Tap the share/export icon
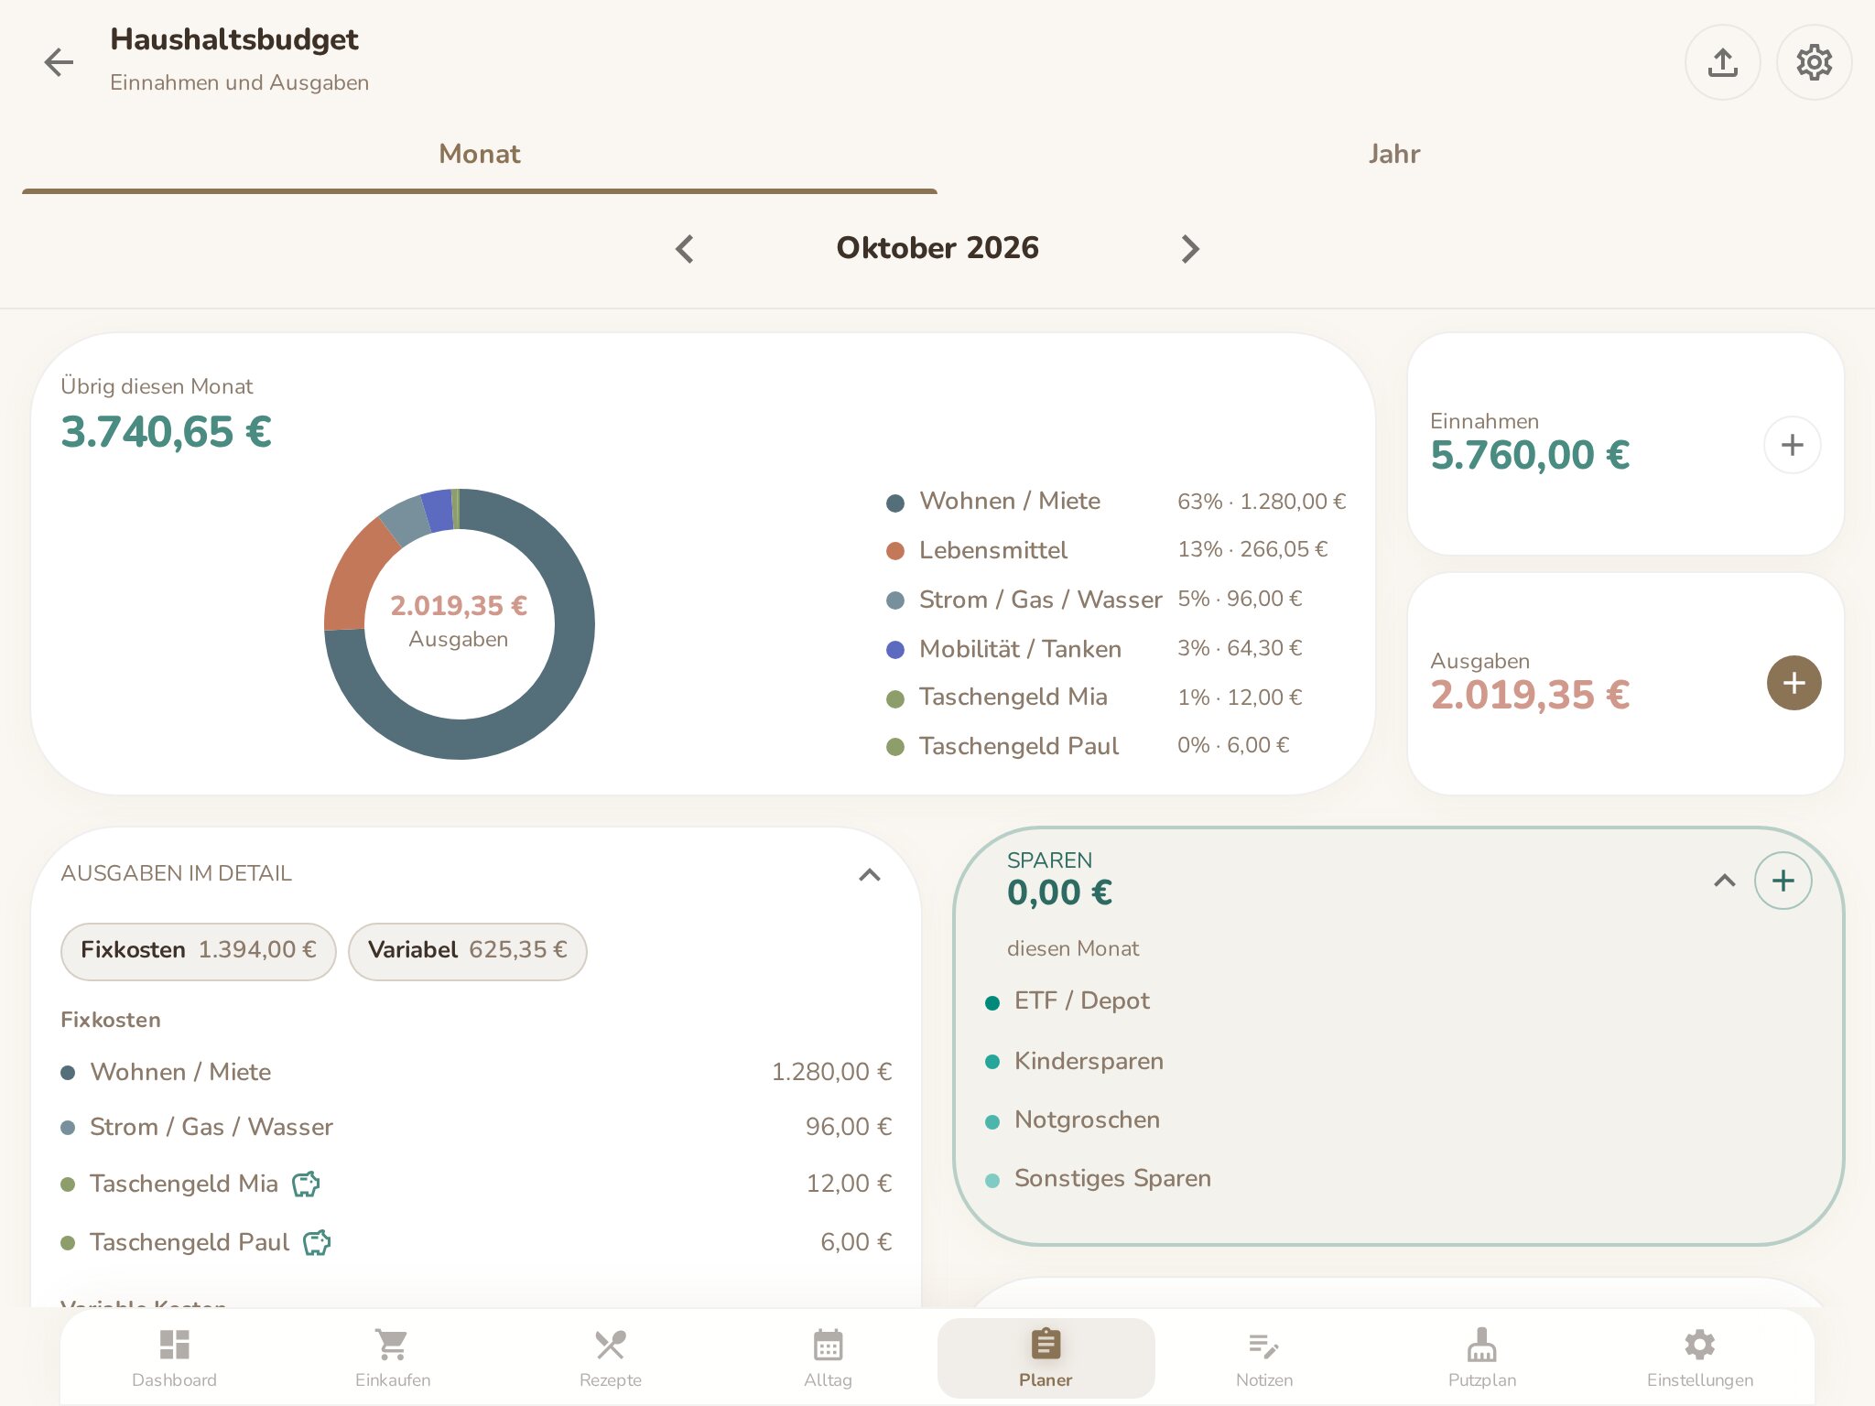The width and height of the screenshot is (1875, 1406). click(1723, 62)
